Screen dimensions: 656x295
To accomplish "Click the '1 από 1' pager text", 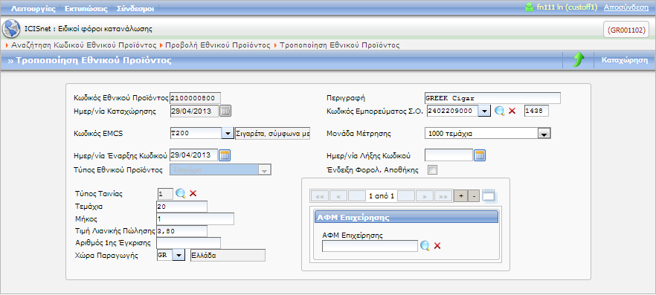I will [x=381, y=196].
